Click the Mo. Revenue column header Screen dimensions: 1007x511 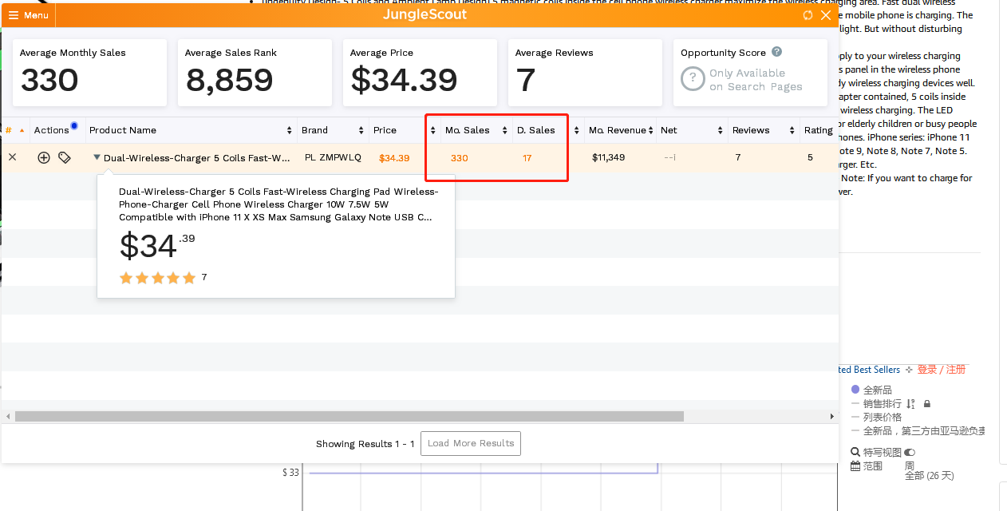[x=618, y=130]
